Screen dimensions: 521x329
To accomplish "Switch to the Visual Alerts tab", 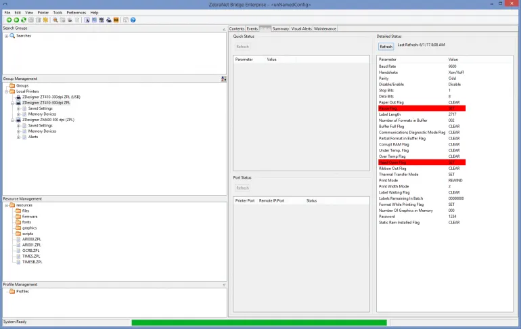I will 301,29.
